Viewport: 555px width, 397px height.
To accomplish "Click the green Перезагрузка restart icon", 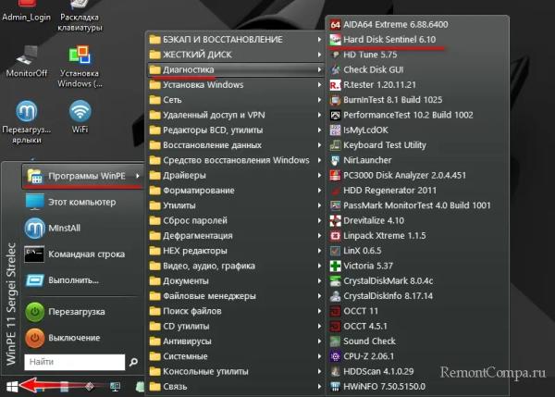I will point(34,312).
